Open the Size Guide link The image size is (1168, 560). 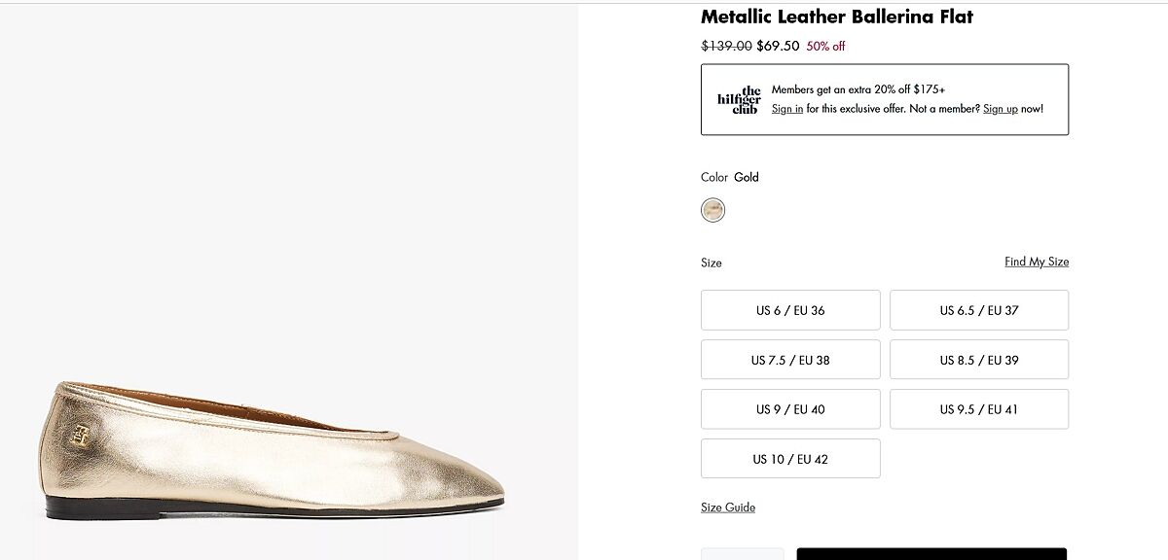click(x=728, y=507)
